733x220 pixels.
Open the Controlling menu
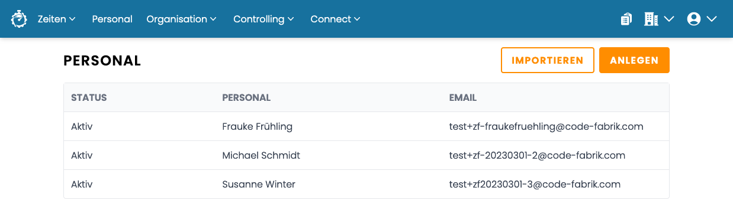(x=264, y=19)
